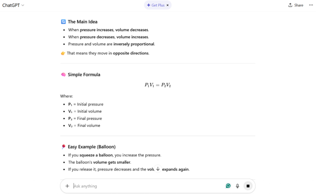Open the ChatGPT model selector dropdown
Screen dimensions: 316x194
click(x=13, y=5)
